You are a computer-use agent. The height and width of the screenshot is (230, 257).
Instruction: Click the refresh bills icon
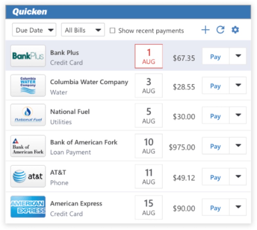[220, 30]
